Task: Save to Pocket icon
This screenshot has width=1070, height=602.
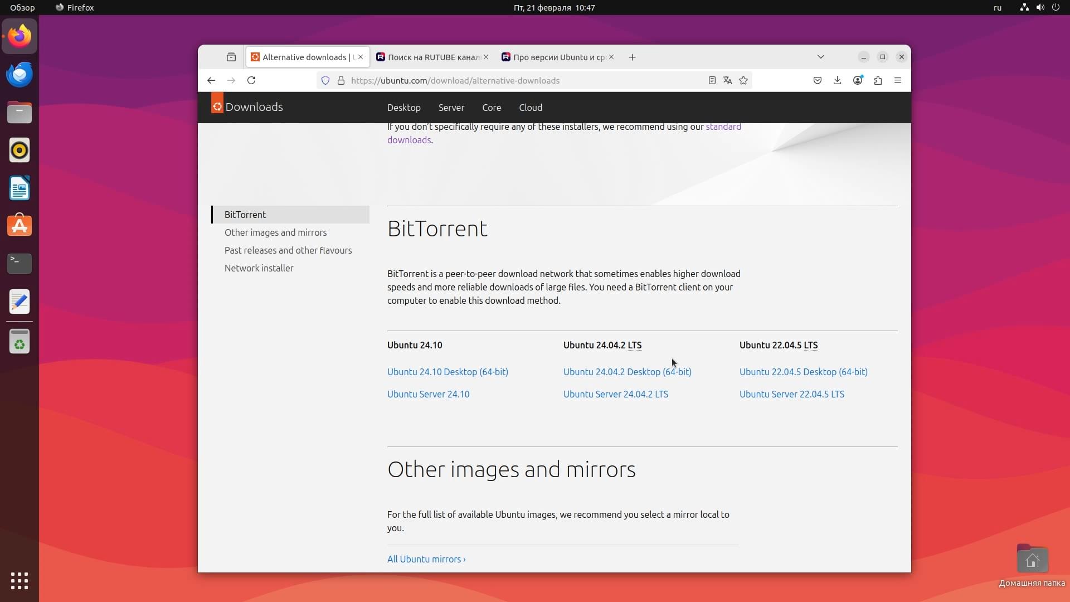Action: pyautogui.click(x=818, y=80)
